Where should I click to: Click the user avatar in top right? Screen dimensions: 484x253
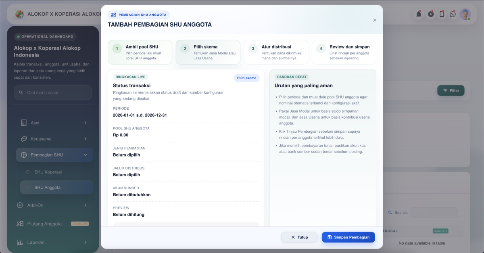(x=465, y=14)
